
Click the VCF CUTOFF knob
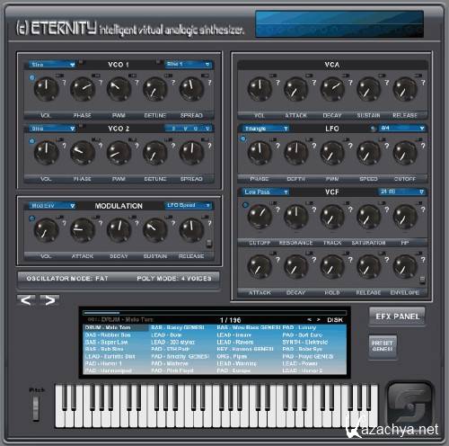pos(260,217)
